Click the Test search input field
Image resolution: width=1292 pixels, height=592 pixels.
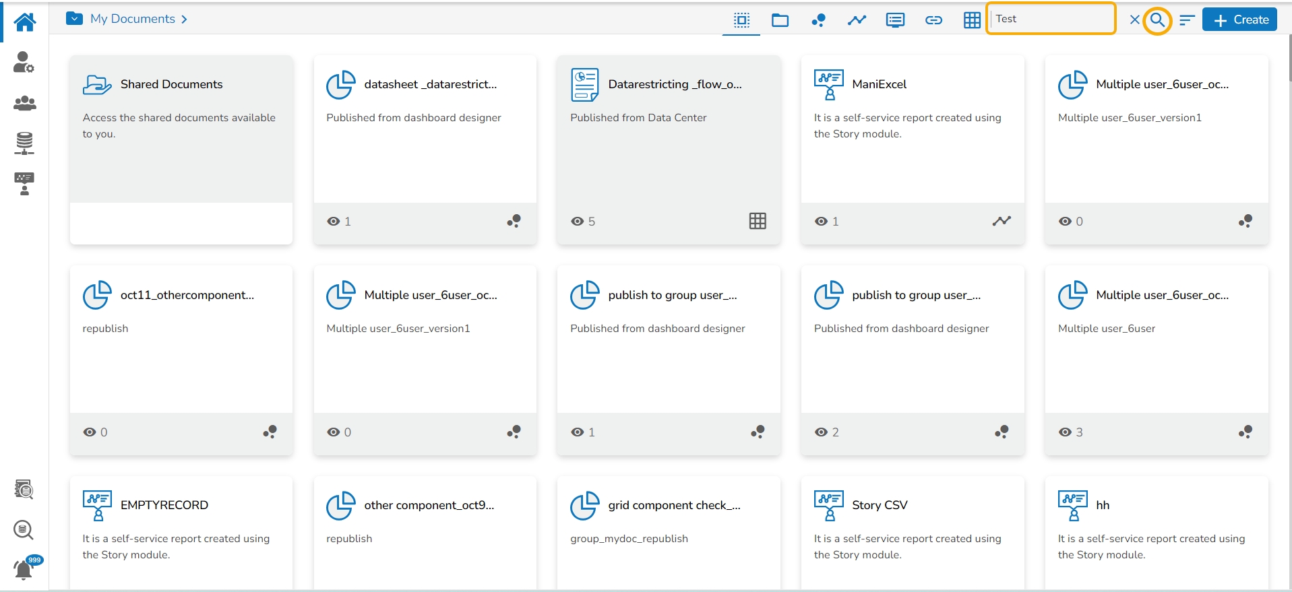(1050, 19)
